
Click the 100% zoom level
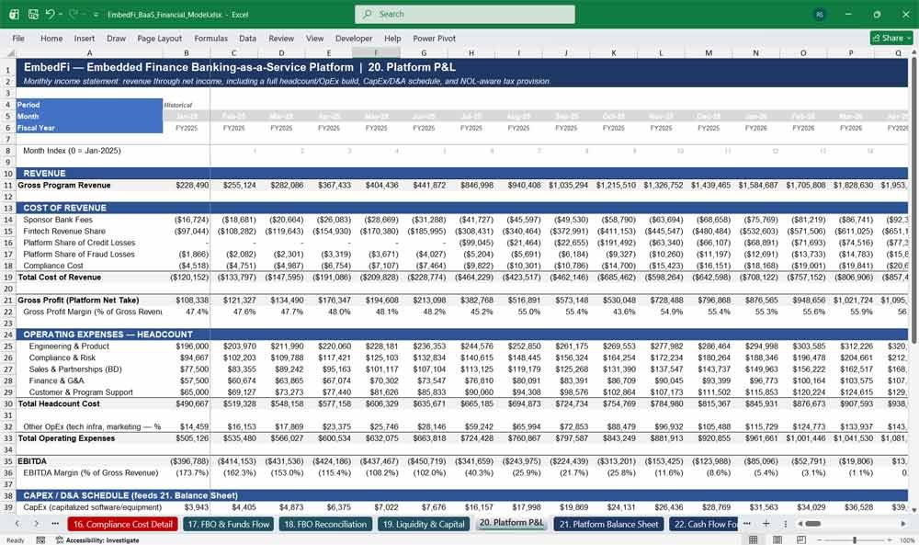point(907,540)
